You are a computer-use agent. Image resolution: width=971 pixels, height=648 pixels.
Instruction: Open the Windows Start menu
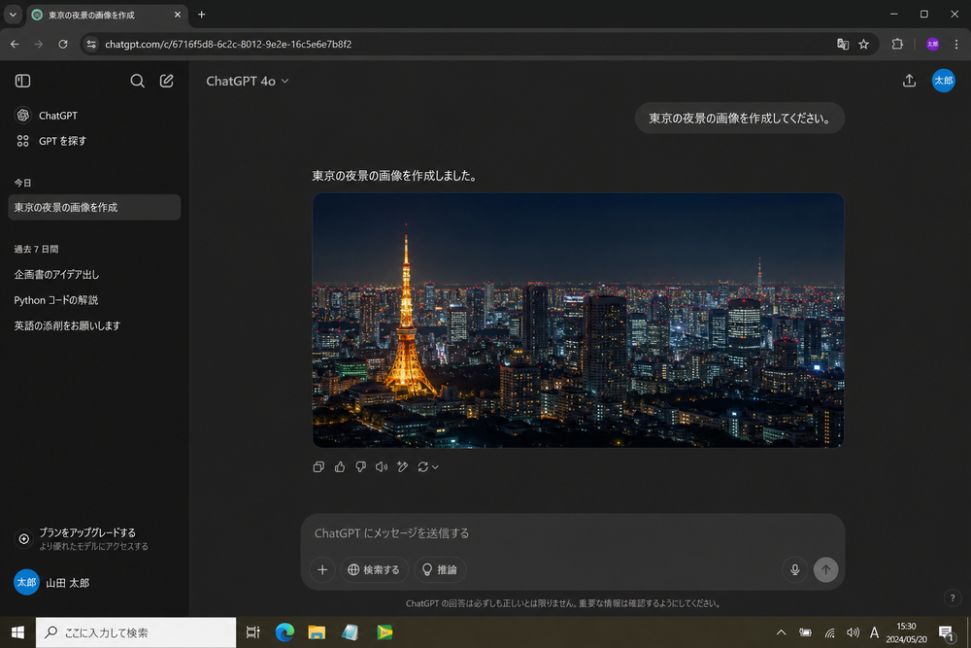click(x=17, y=632)
